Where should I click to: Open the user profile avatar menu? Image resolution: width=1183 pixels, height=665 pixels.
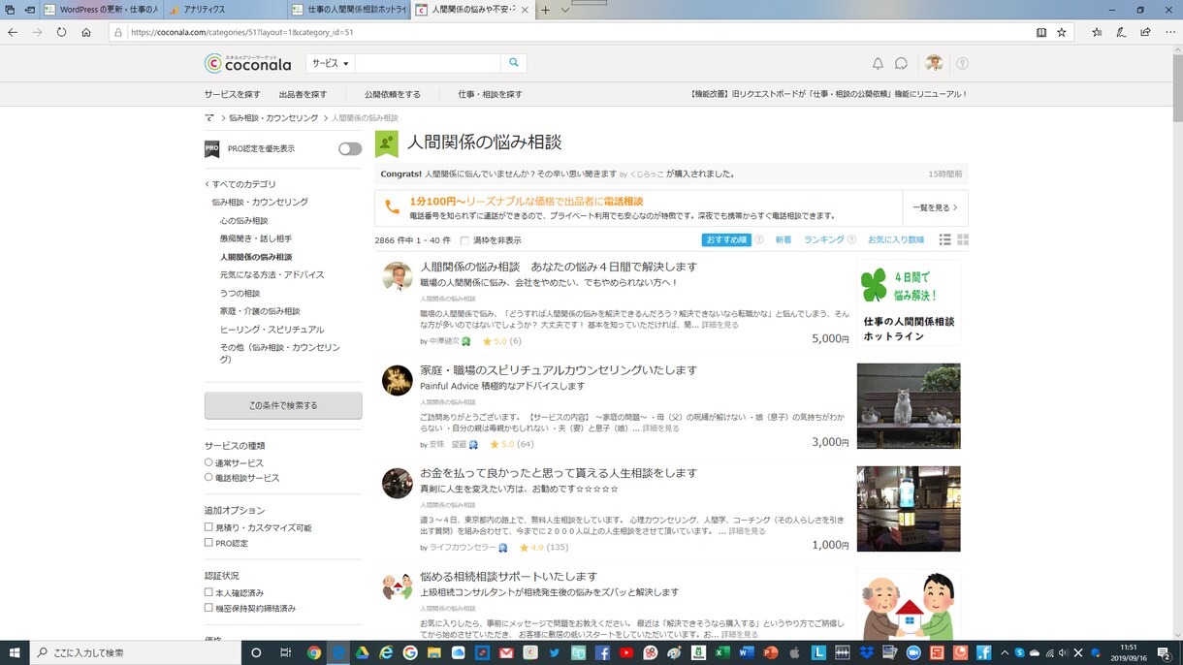[934, 63]
